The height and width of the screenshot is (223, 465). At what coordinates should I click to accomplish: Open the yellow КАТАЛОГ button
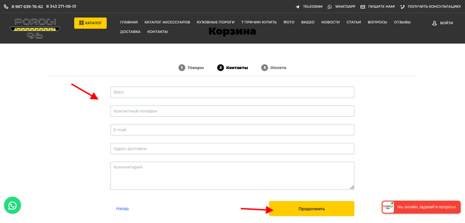click(x=91, y=23)
